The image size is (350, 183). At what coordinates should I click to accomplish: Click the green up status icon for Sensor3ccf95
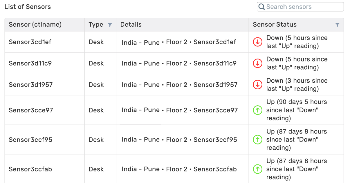[257, 140]
